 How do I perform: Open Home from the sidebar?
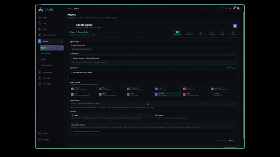pos(45,18)
